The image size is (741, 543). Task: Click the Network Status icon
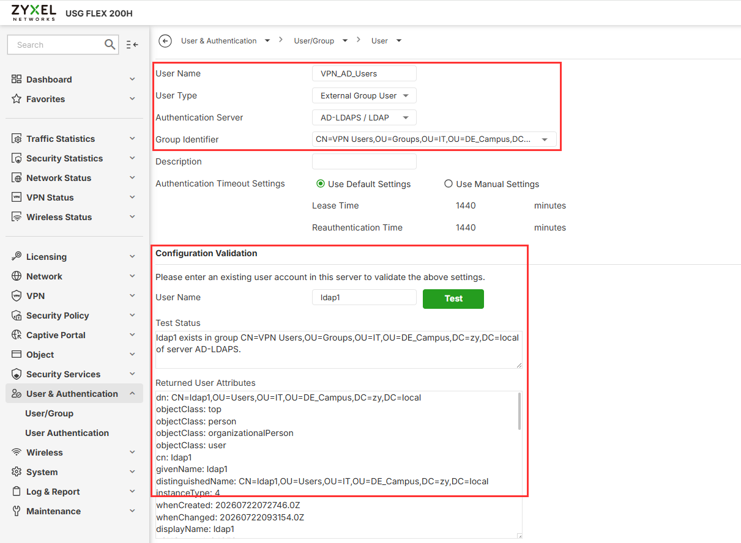coord(17,178)
